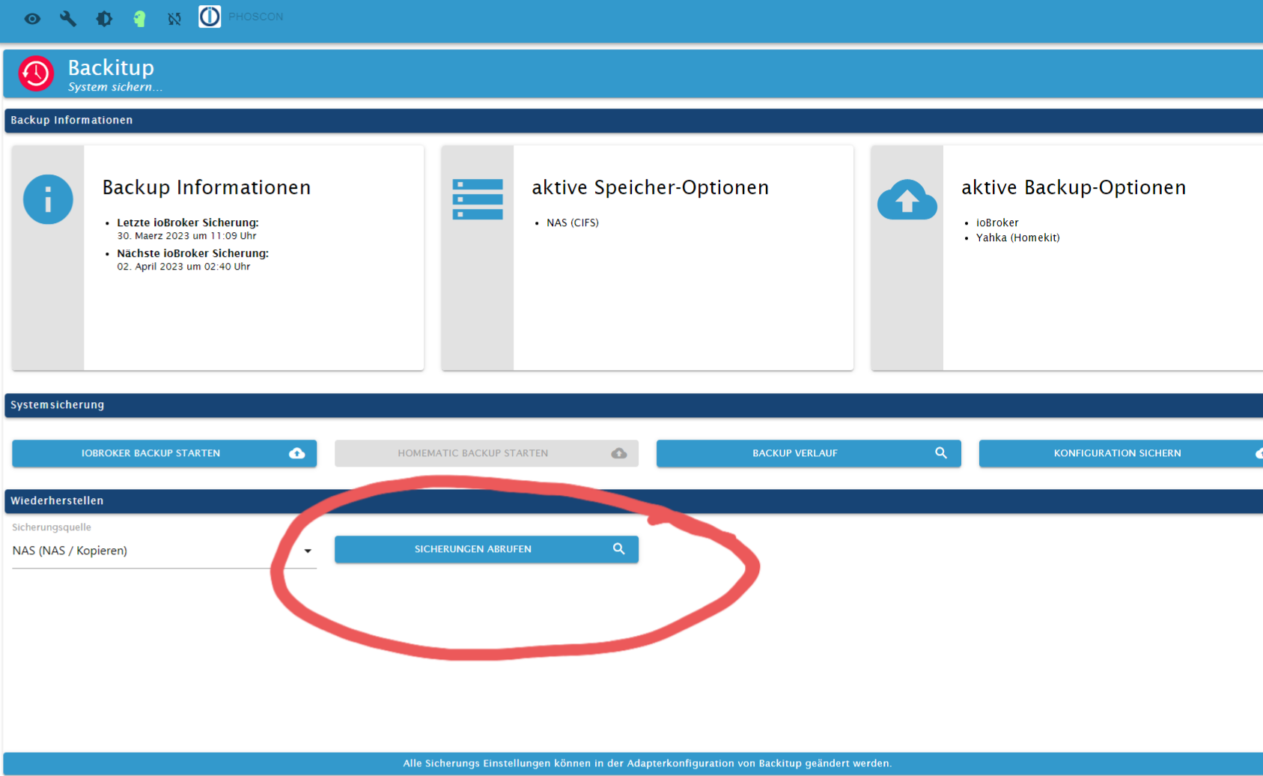Image resolution: width=1263 pixels, height=776 pixels.
Task: Click Konfiguration Sichern button
Action: pos(1121,453)
